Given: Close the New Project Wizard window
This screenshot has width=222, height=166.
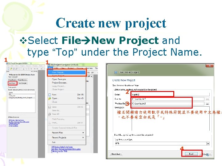Looking at the screenshot, I should [210, 66].
